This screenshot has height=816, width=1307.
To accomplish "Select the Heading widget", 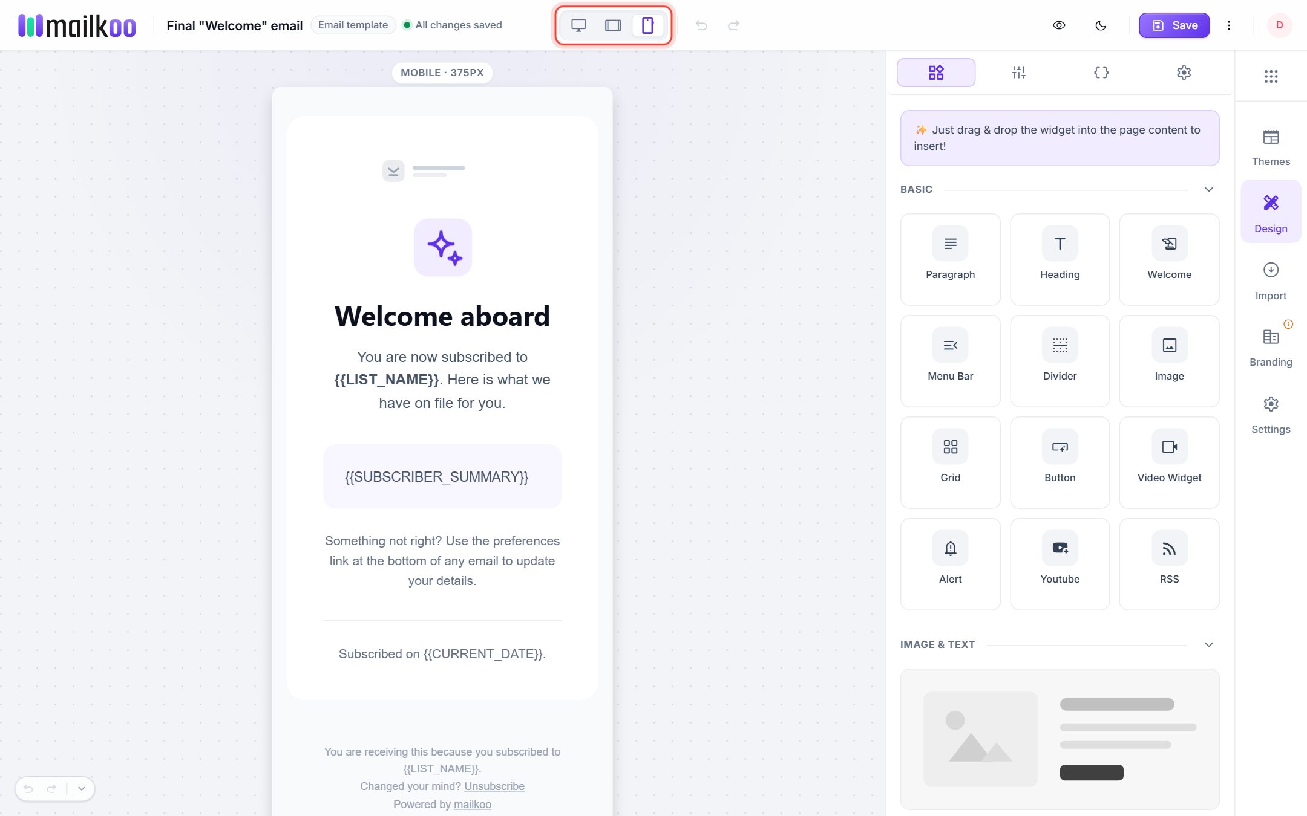I will coord(1060,259).
